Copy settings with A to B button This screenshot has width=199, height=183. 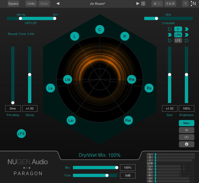(170, 4)
